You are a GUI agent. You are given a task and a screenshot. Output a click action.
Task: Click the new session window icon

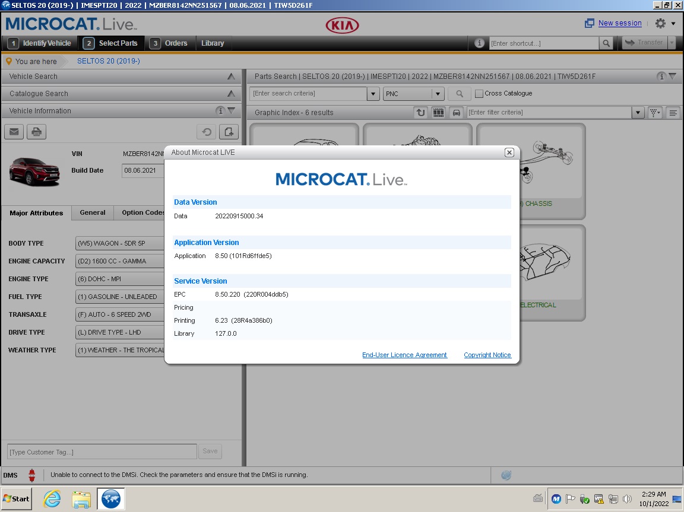pyautogui.click(x=590, y=23)
